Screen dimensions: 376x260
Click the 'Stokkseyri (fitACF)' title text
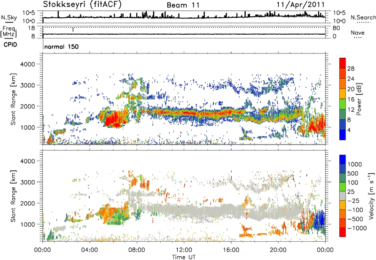pos(82,4)
